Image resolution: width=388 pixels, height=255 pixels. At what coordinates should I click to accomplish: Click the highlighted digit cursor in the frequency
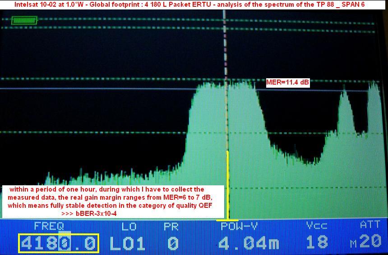coord(65,243)
